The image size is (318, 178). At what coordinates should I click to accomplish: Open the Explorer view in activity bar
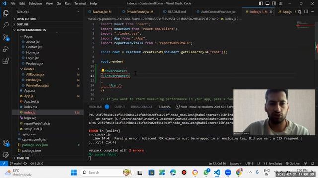6,13
